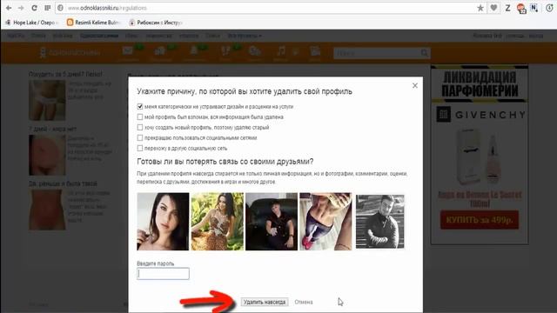
Task: Click 'Да, раньше я была такой' ad link
Action: [63, 183]
